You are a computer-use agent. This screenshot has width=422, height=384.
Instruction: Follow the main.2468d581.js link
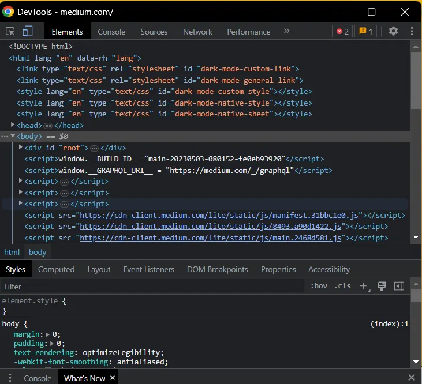point(211,238)
